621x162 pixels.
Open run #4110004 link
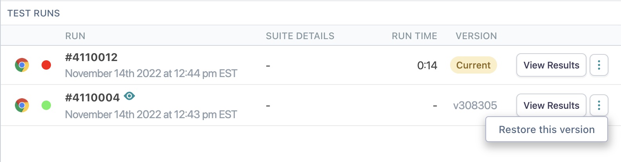point(93,97)
